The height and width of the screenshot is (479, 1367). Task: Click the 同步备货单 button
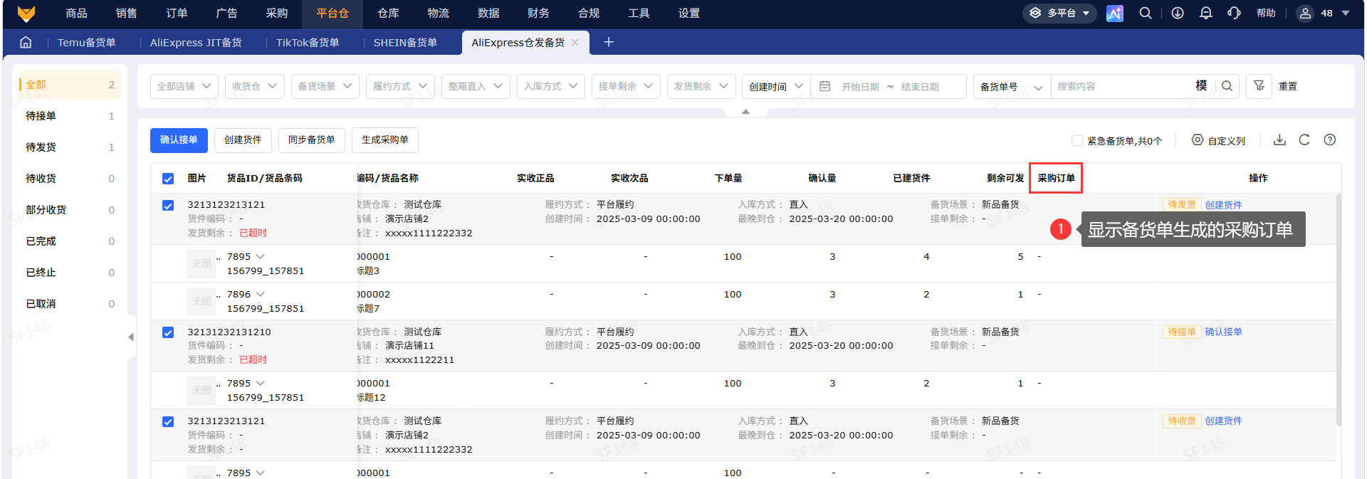click(312, 140)
